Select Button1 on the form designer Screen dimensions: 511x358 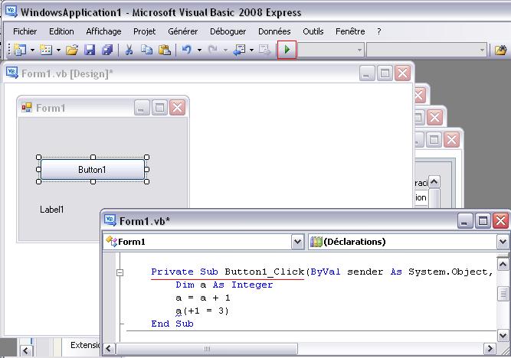click(x=93, y=170)
